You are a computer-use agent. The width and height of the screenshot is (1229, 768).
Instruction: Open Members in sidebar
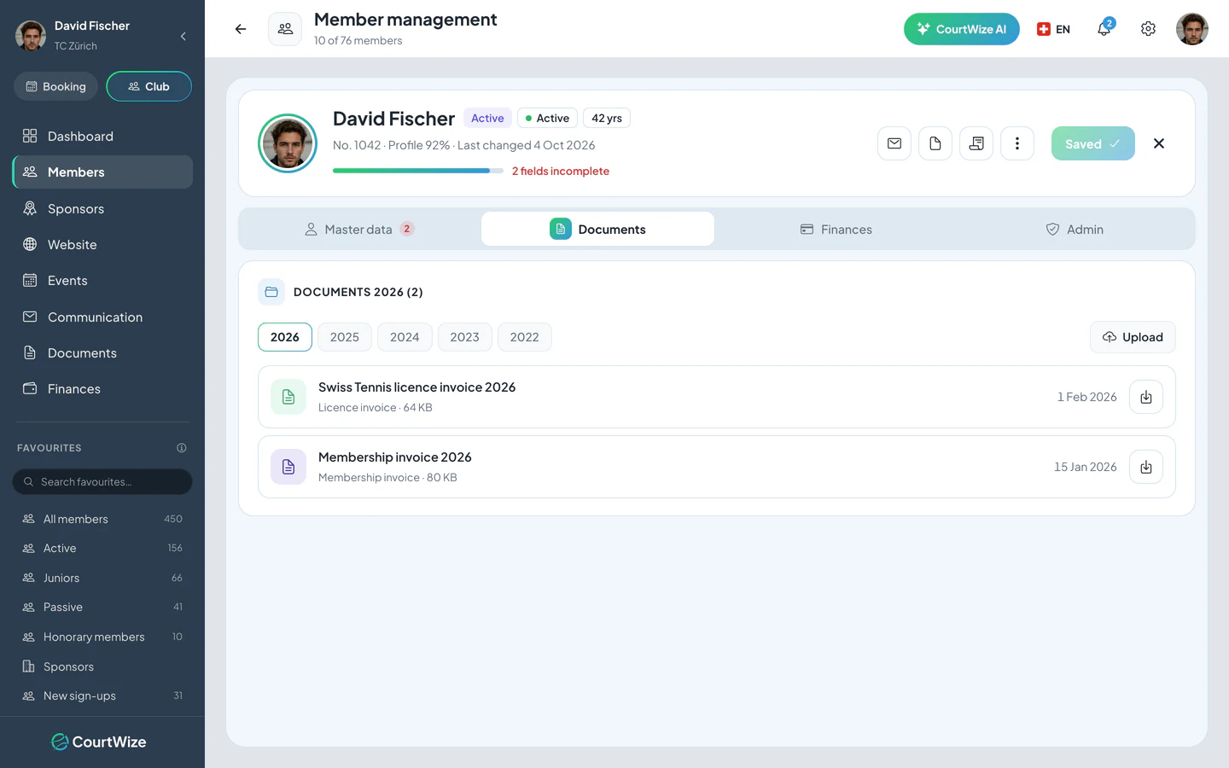pos(102,172)
